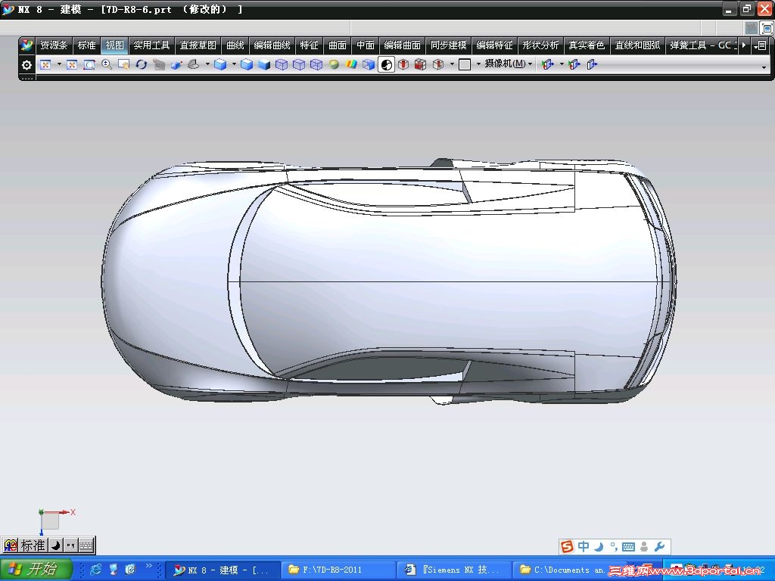Select Shaded with Edges render style
The height and width of the screenshot is (581, 775).
click(220, 65)
